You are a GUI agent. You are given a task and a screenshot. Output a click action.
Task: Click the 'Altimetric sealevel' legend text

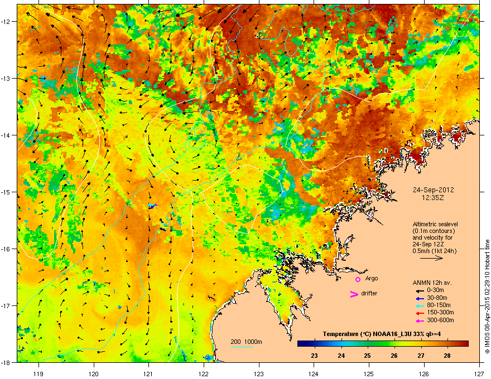point(435,224)
